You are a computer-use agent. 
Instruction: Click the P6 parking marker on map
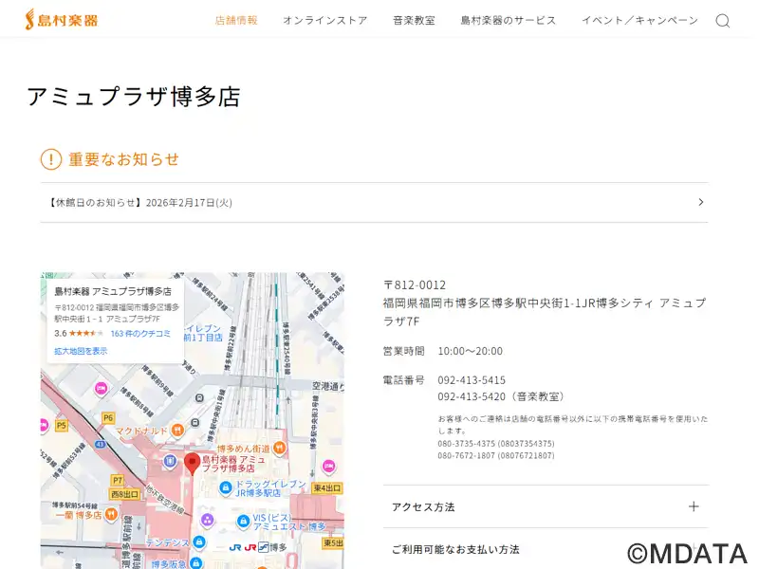108,417
